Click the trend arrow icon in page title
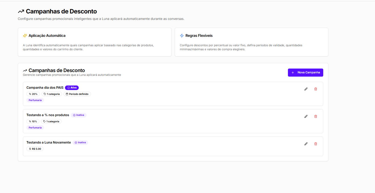 click(21, 12)
